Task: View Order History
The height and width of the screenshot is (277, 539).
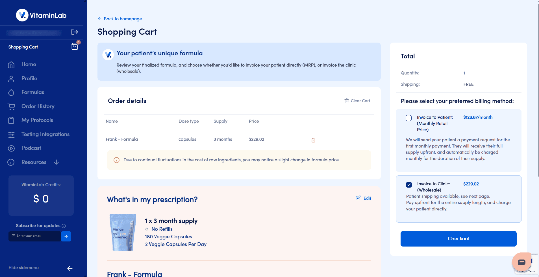Action: (x=11, y=106)
